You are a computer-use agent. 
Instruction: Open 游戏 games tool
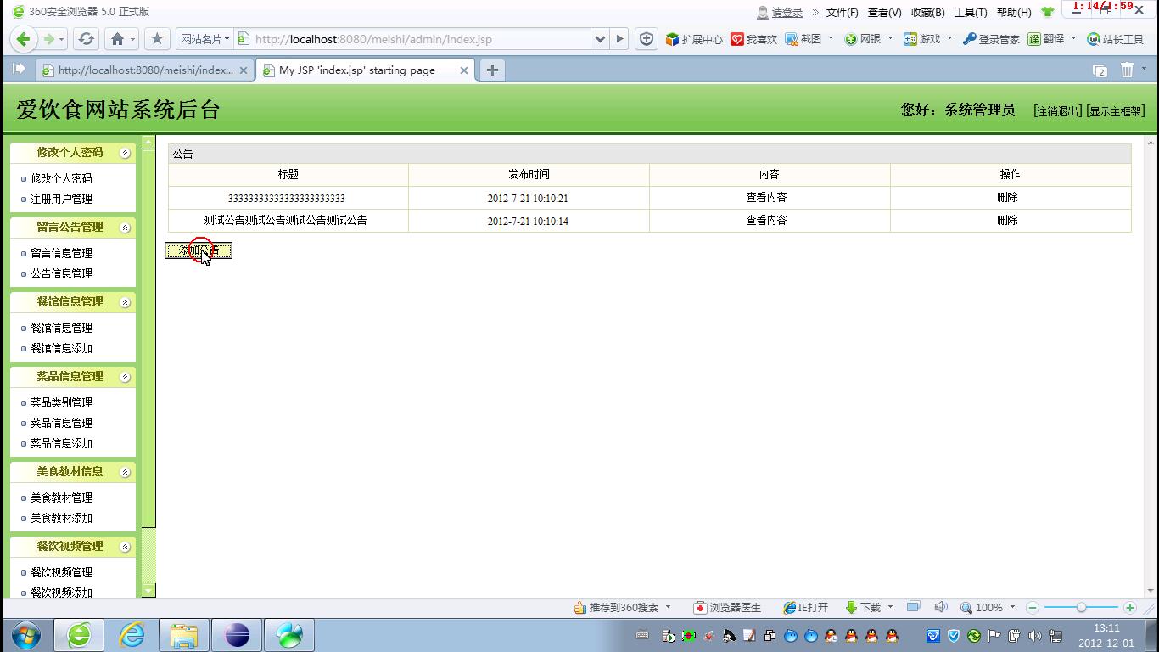921,39
